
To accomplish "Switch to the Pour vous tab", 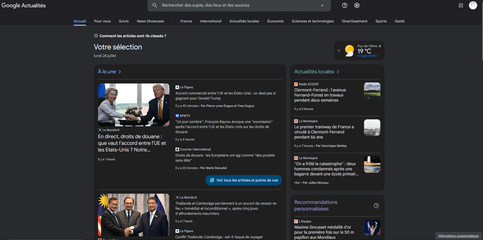I will [102, 21].
